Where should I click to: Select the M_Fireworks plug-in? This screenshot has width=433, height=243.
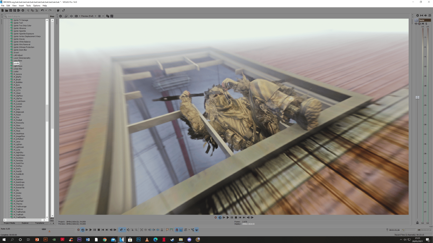click(18, 123)
